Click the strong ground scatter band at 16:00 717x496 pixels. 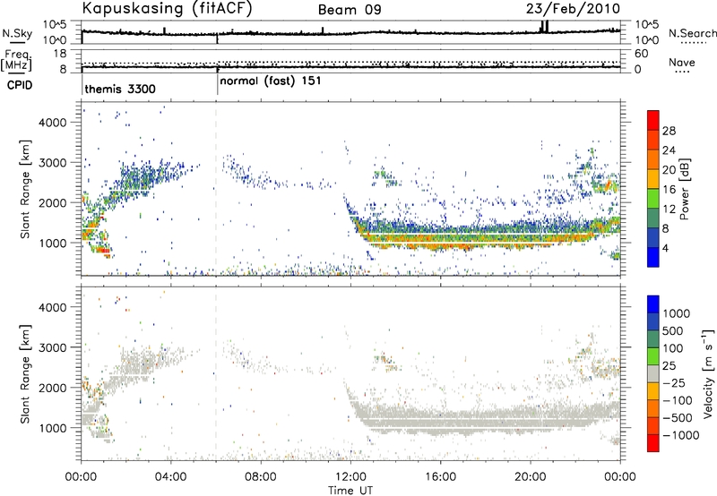[441, 236]
